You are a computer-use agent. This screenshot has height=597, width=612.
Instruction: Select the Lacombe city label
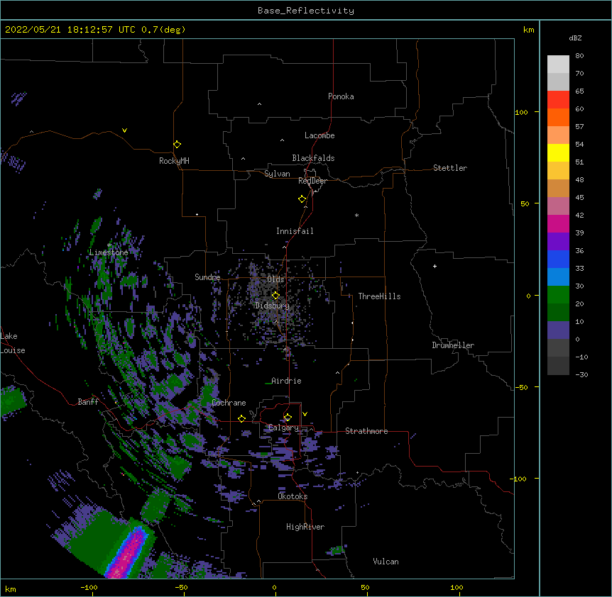(x=319, y=135)
